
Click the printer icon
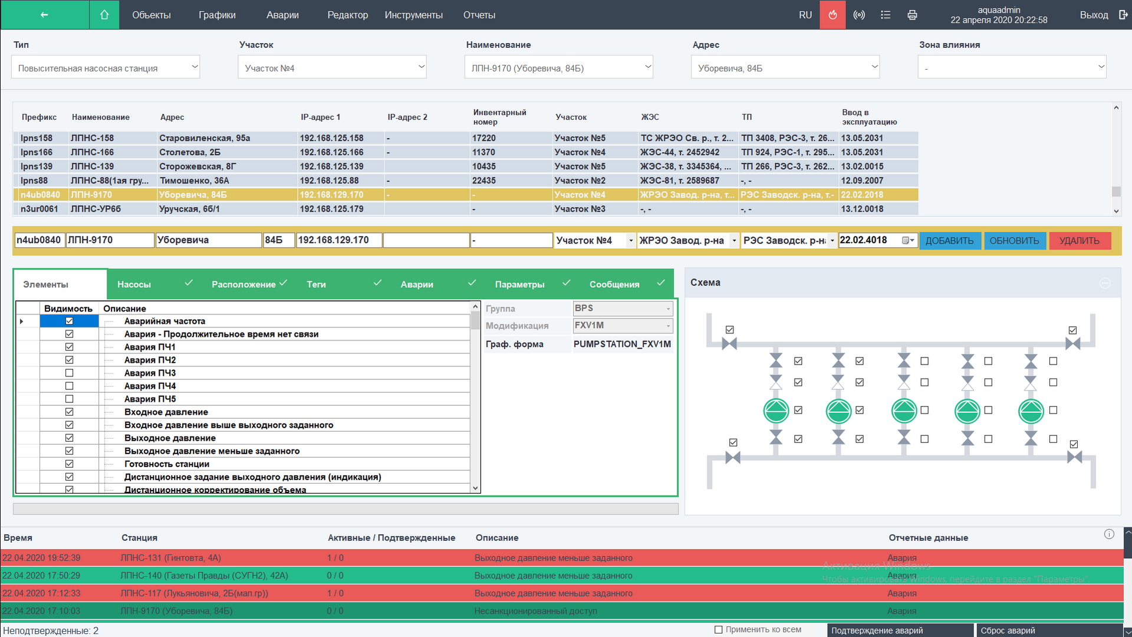click(912, 15)
